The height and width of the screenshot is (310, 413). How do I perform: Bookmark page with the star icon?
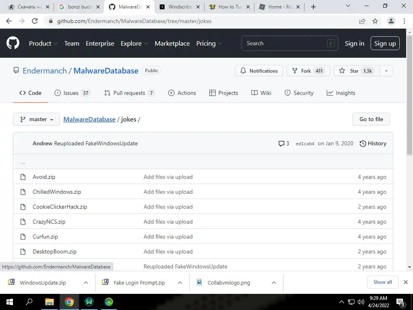375,21
